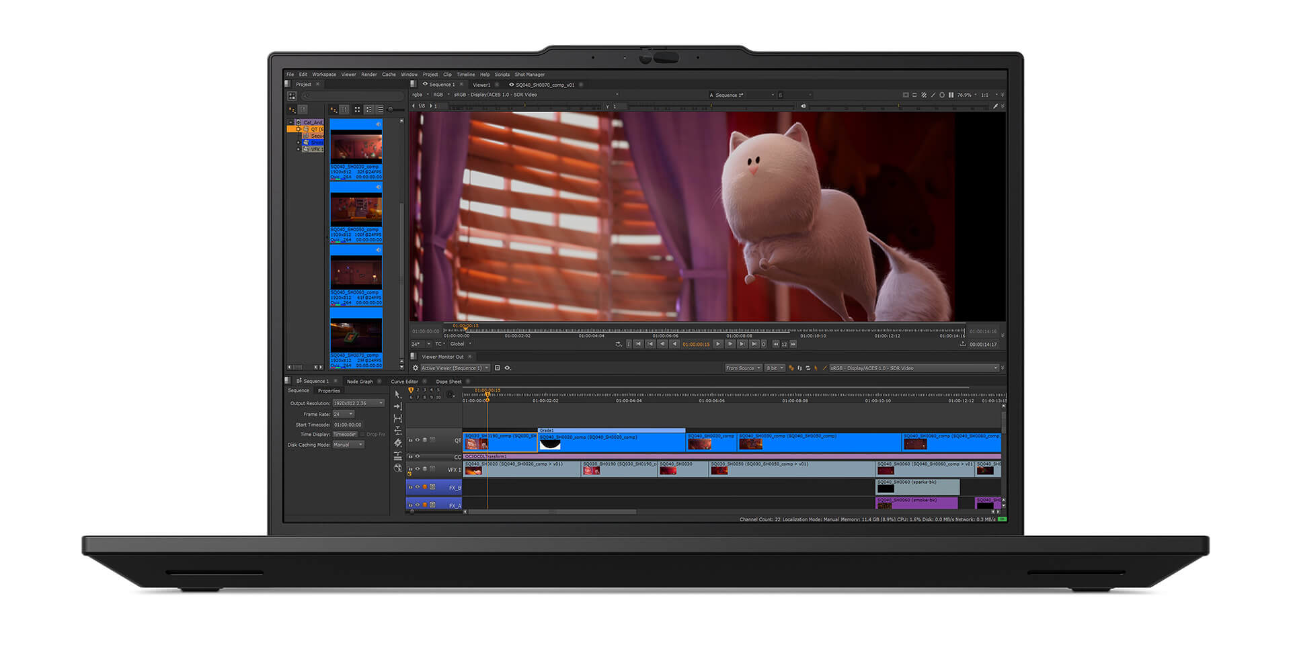Jump to the first frame of sequence
This screenshot has height=645, width=1291.
[638, 344]
